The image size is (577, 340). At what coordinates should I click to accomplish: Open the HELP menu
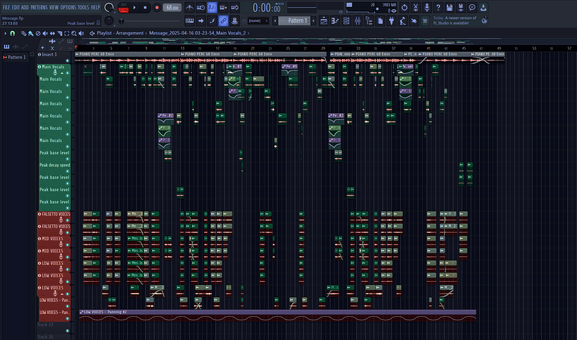click(95, 7)
